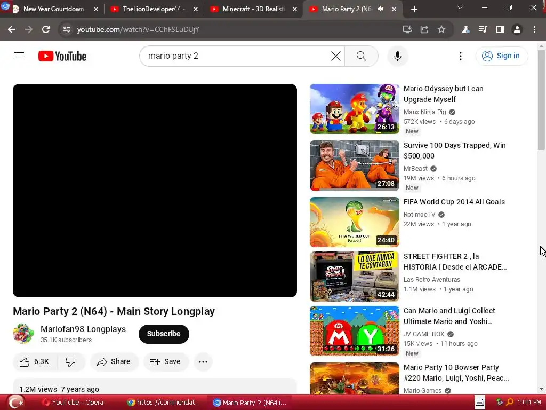Go back with the browser back arrow
The image size is (546, 410).
pos(12,29)
